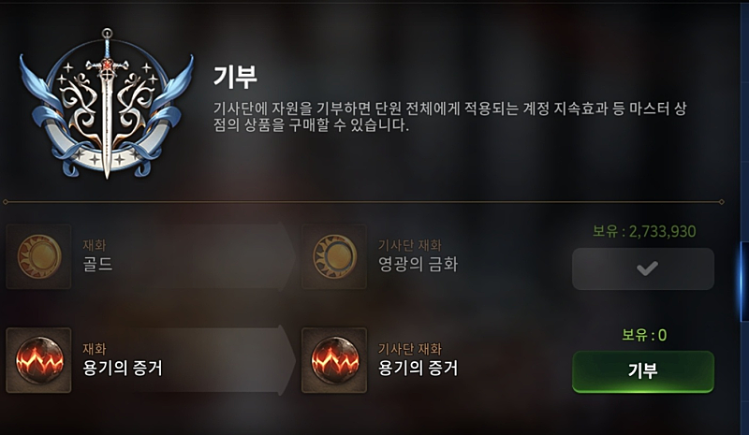Viewport: 749px width, 435px height.
Task: Click the grey checkmark button for gold
Action: click(x=643, y=268)
